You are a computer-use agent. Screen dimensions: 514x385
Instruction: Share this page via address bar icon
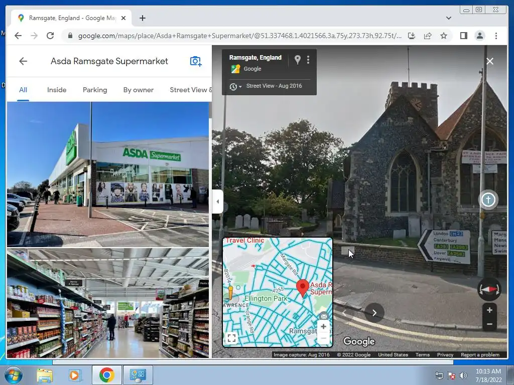point(428,36)
